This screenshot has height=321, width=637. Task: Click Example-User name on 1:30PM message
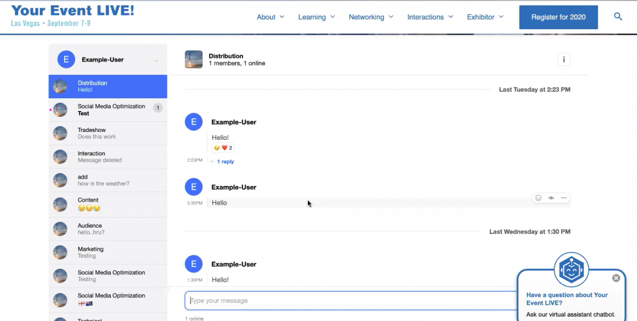(234, 264)
